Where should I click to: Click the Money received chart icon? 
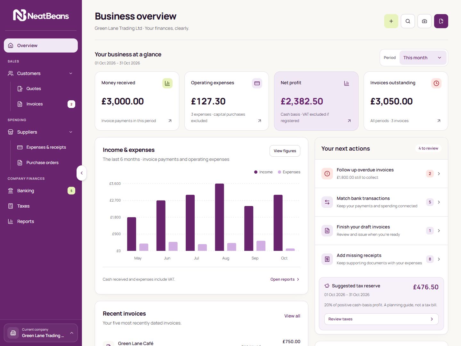coord(167,83)
